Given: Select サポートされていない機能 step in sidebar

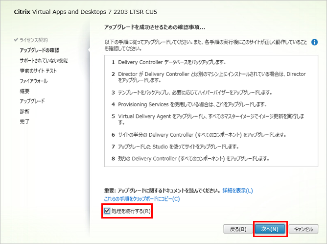Looking at the screenshot, I should point(44,61).
